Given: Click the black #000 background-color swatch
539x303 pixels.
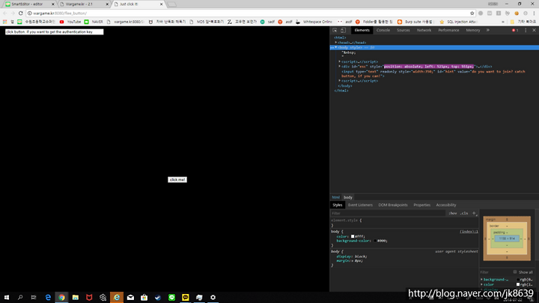Looking at the screenshot, I should pos(375,241).
